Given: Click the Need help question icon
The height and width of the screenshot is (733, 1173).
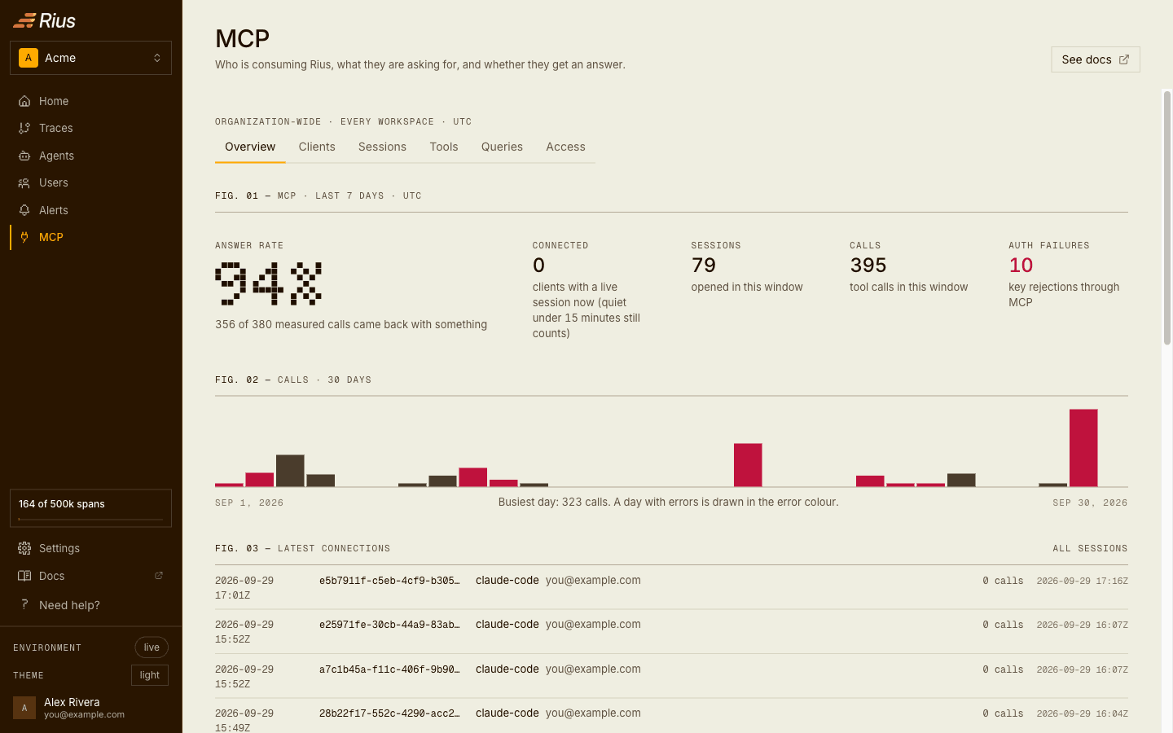Looking at the screenshot, I should (x=24, y=604).
